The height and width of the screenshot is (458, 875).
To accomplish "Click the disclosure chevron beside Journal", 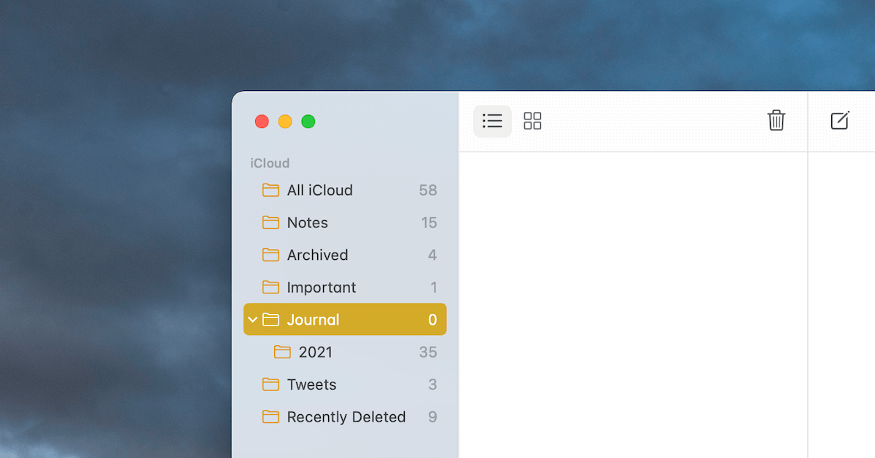I will 253,319.
